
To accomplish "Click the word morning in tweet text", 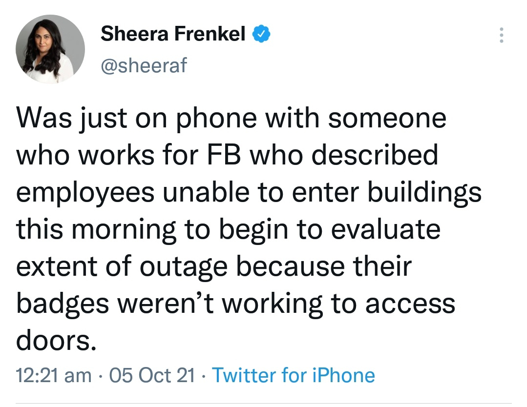I will pos(124,230).
